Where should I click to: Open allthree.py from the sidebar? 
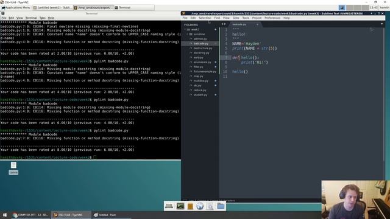click(200, 39)
